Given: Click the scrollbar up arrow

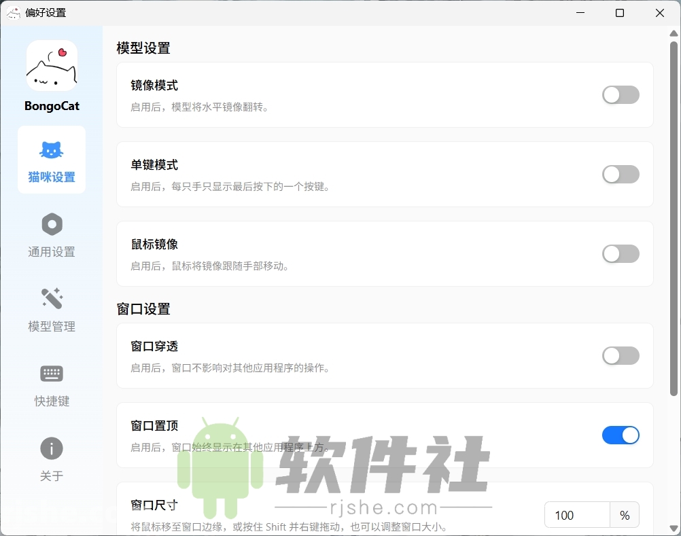Looking at the screenshot, I should (675, 32).
